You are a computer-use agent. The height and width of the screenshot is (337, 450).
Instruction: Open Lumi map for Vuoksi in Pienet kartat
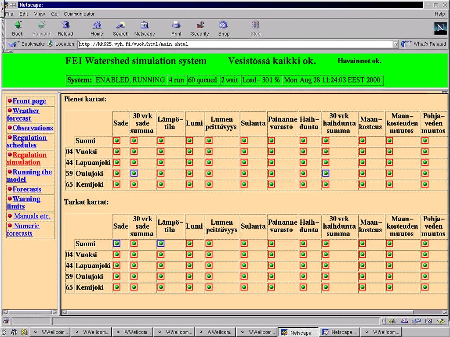(189, 151)
